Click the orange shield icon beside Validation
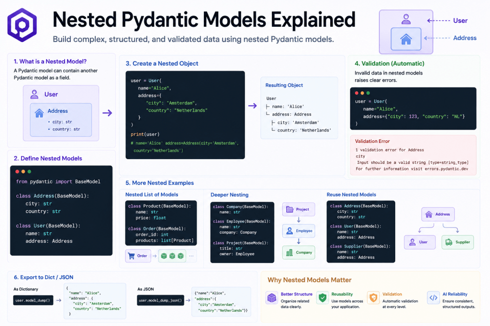The width and height of the screenshot is (490, 326). (373, 298)
